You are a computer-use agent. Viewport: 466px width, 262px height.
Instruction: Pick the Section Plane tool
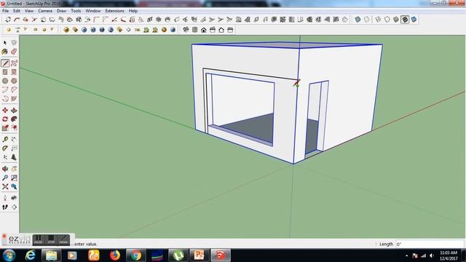coord(14,207)
